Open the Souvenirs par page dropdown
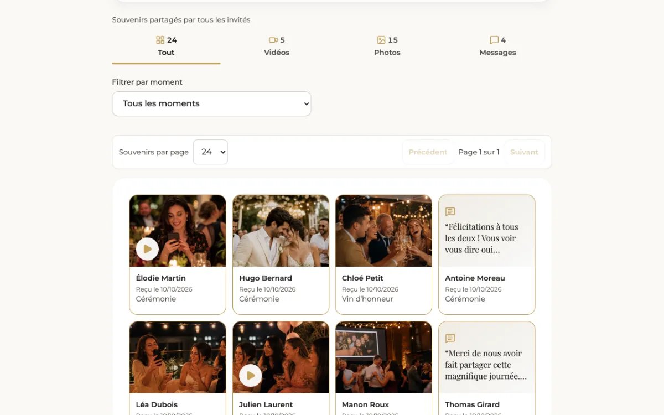Image resolution: width=664 pixels, height=415 pixels. click(210, 152)
